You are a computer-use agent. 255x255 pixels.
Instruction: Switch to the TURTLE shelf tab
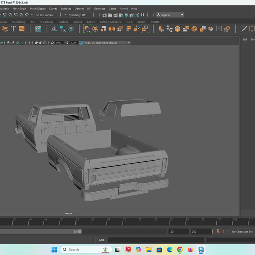[155, 22]
